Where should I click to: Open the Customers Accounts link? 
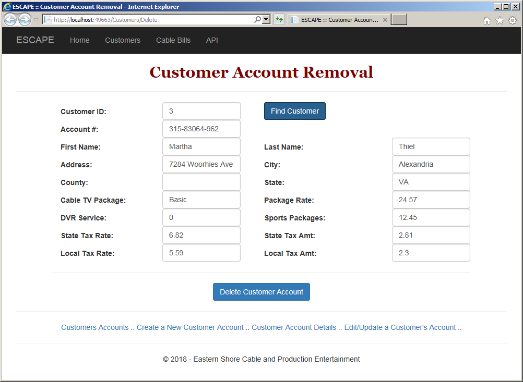[x=94, y=327]
